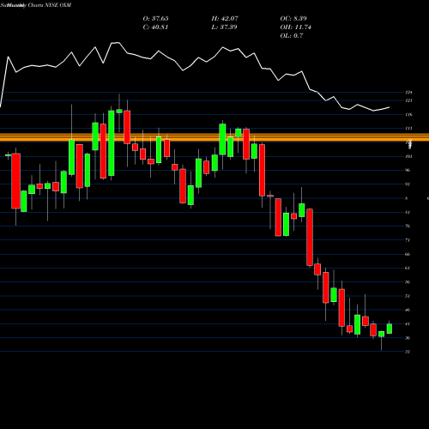The height and width of the screenshot is (429, 429).
Task: Click the orange horizontal price level band
Action: coord(214,137)
